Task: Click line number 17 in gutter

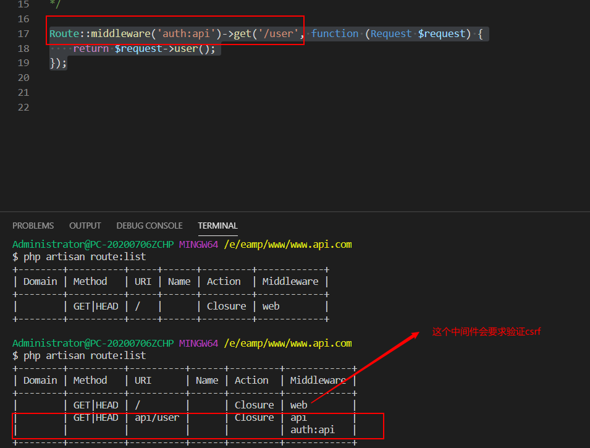Action: [23, 34]
